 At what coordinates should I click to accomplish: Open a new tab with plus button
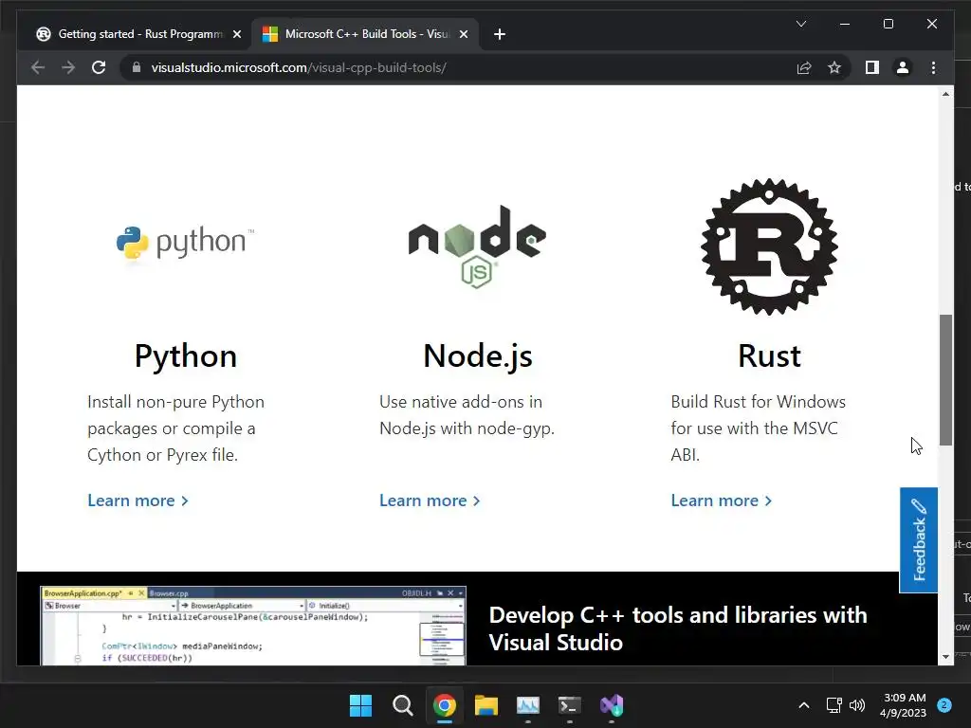pos(500,34)
